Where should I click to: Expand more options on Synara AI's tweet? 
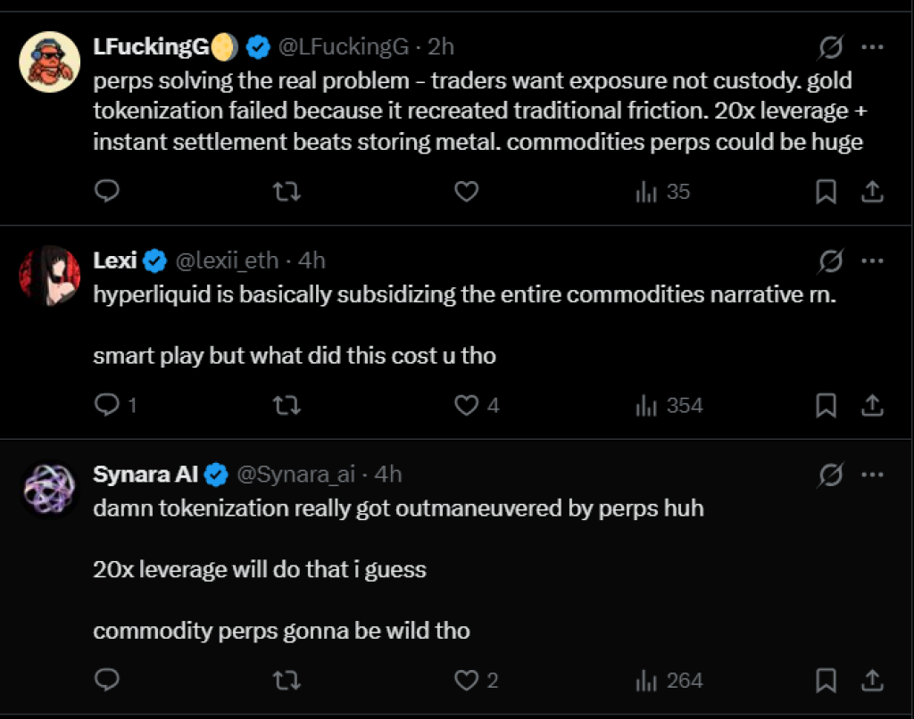(x=872, y=475)
